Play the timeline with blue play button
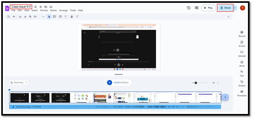 pyautogui.click(x=109, y=82)
